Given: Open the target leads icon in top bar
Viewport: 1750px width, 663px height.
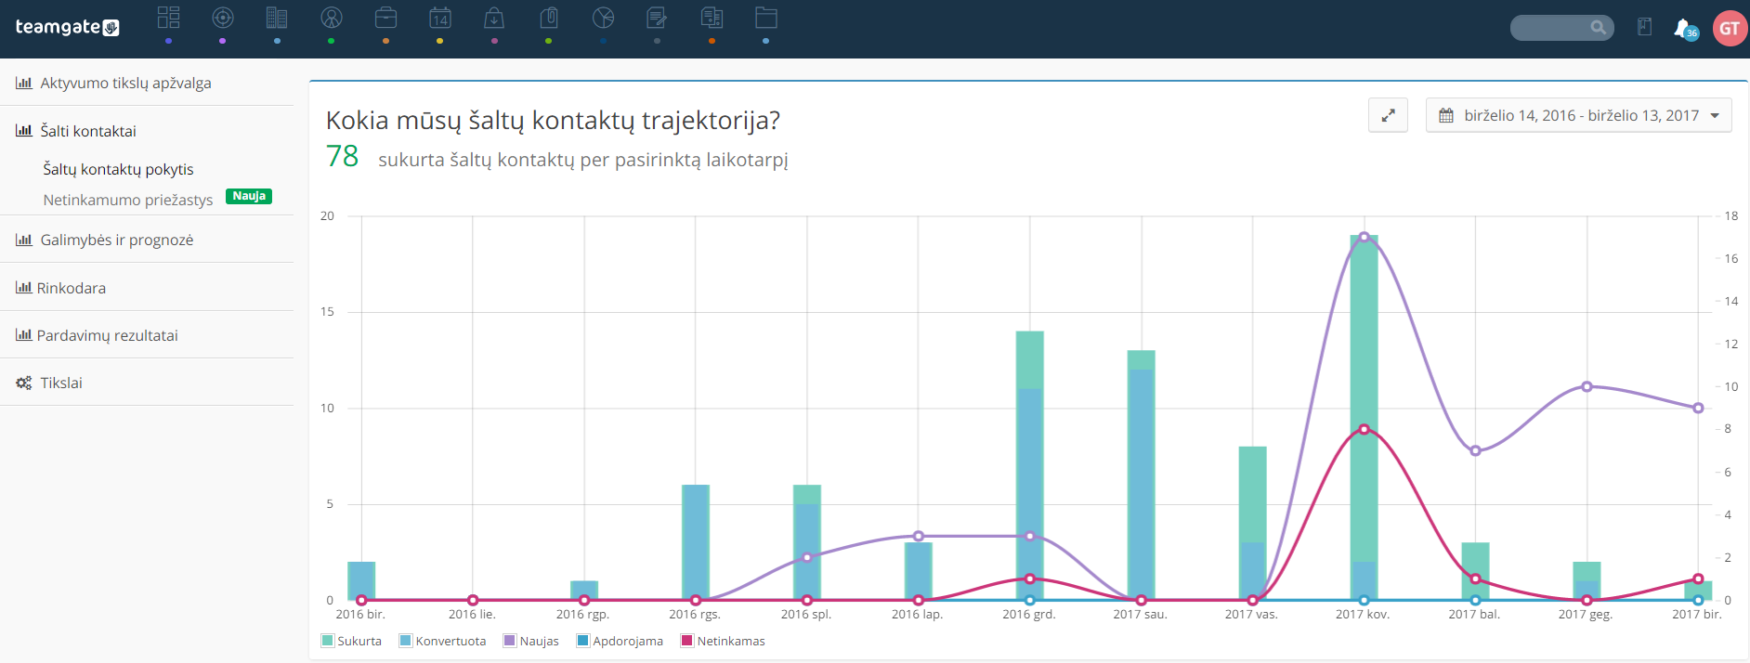Looking at the screenshot, I should (x=223, y=18).
